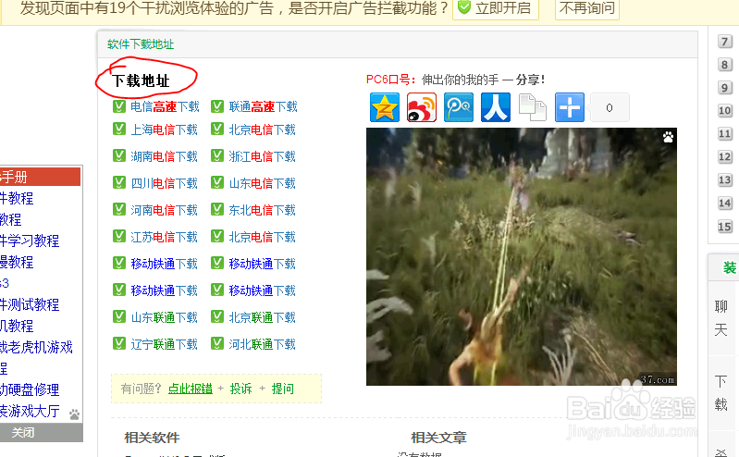
Task: Open 河北联通下载 link
Action: (262, 345)
